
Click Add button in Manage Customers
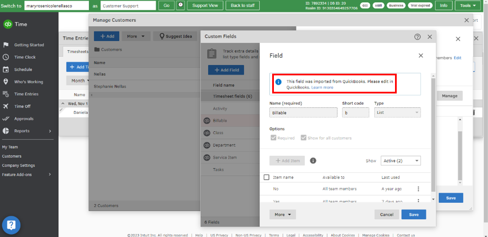pos(106,37)
